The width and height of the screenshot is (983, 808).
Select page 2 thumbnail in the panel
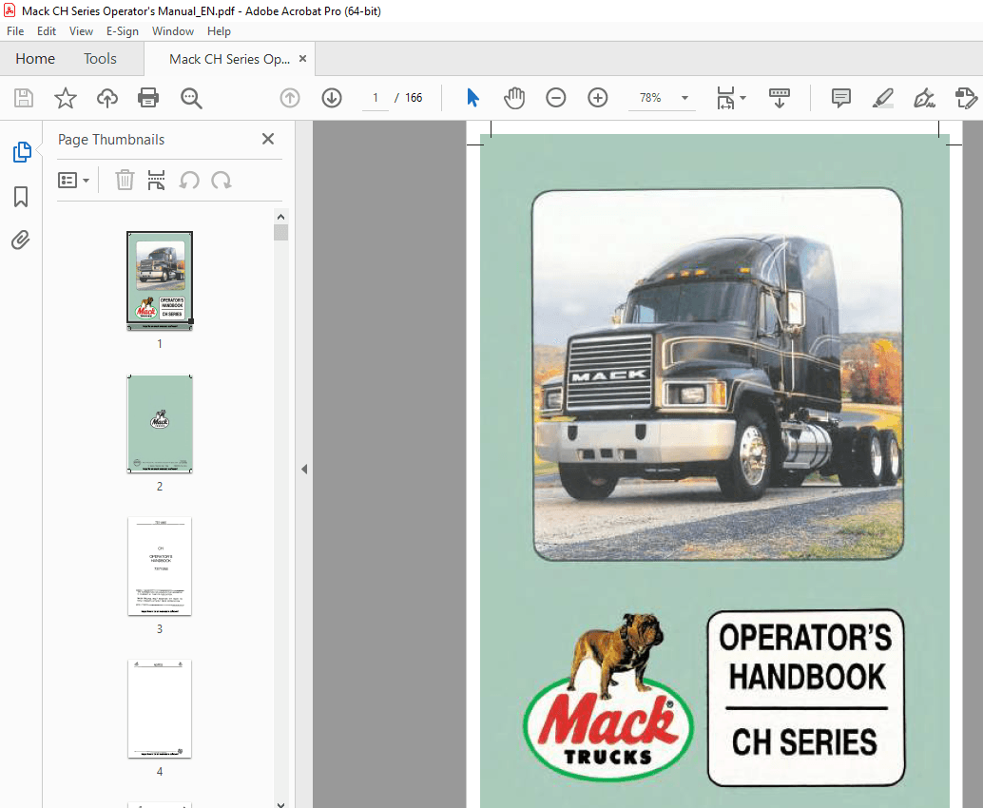pos(159,425)
